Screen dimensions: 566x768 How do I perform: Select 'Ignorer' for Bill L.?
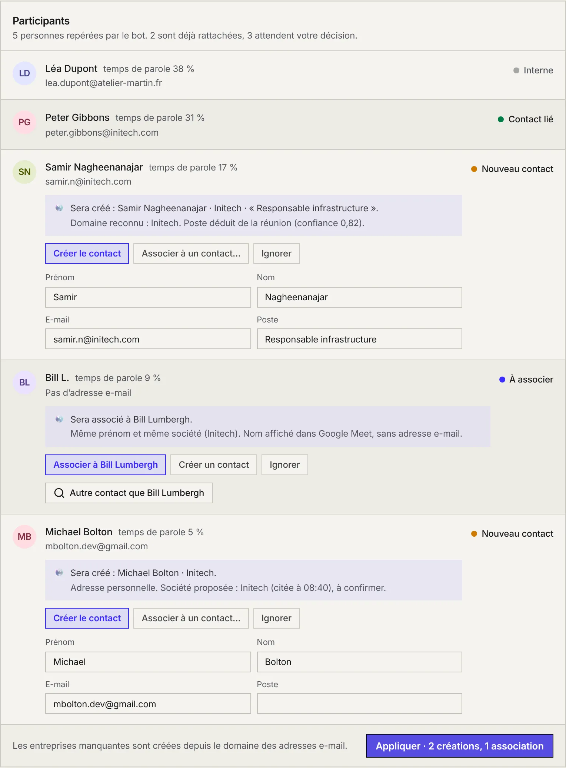click(285, 465)
